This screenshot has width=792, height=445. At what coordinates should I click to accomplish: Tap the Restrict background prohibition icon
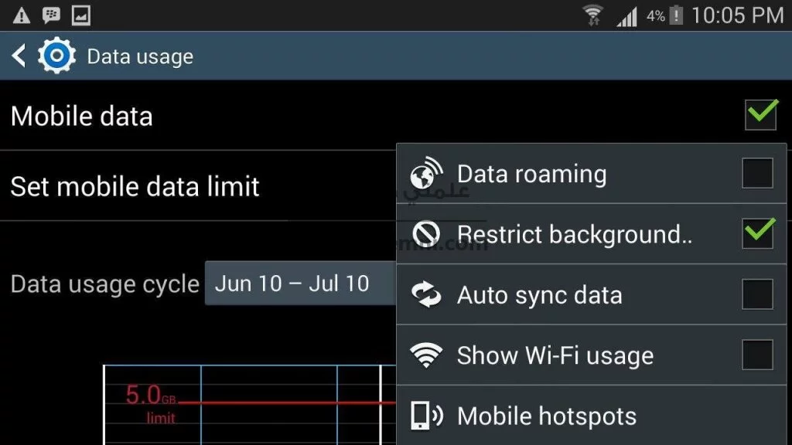[x=426, y=233]
